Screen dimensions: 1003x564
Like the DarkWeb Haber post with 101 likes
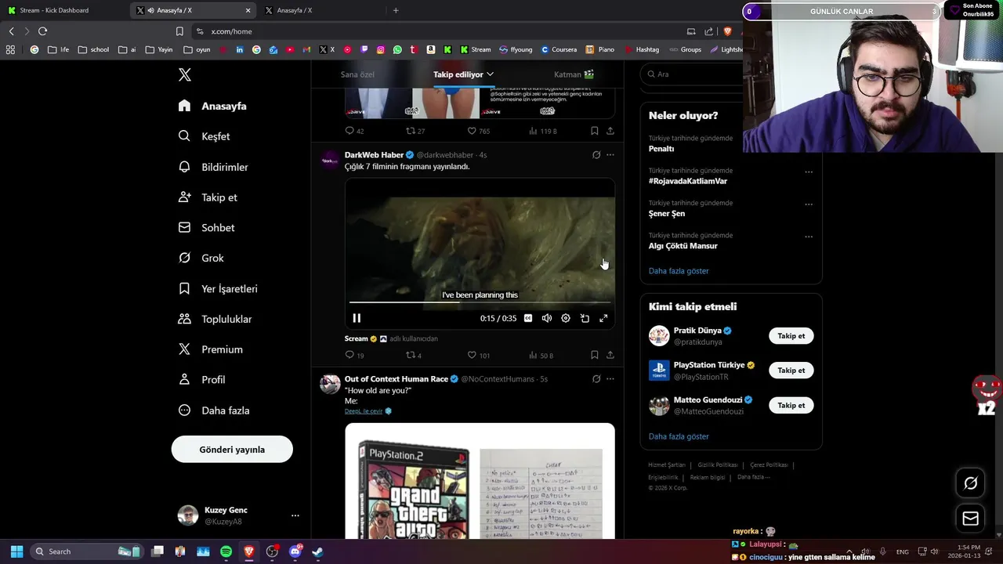click(x=479, y=355)
